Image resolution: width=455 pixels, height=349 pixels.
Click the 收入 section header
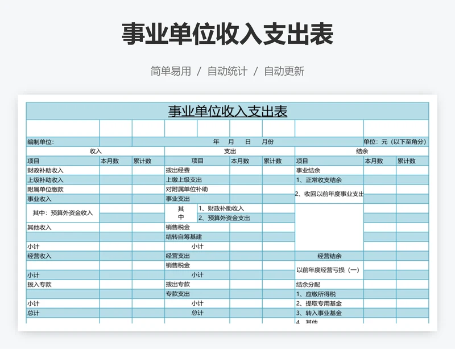coord(96,151)
